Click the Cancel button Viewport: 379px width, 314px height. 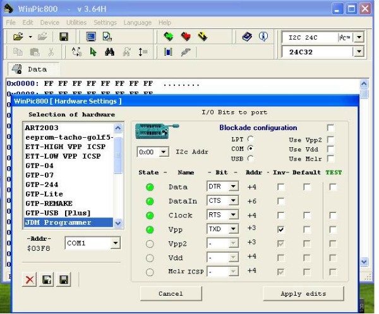[x=171, y=293]
